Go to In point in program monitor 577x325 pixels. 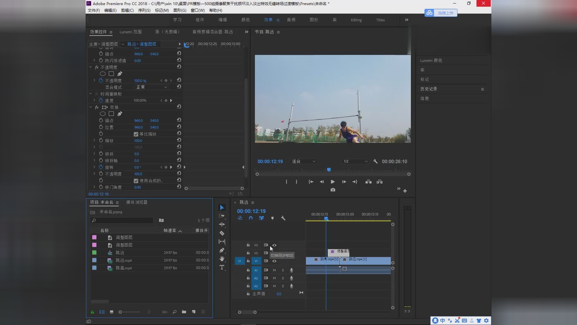(311, 182)
